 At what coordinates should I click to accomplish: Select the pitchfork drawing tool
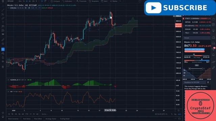pos(3,14)
